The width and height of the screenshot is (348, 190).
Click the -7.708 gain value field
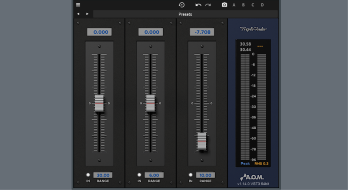(202, 32)
